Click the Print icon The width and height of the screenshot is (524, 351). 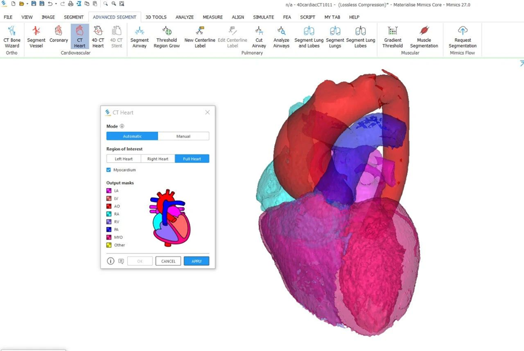[x=70, y=4]
